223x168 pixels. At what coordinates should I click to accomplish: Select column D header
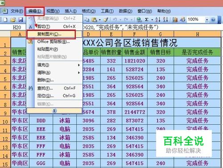pyautogui.click(x=88, y=34)
